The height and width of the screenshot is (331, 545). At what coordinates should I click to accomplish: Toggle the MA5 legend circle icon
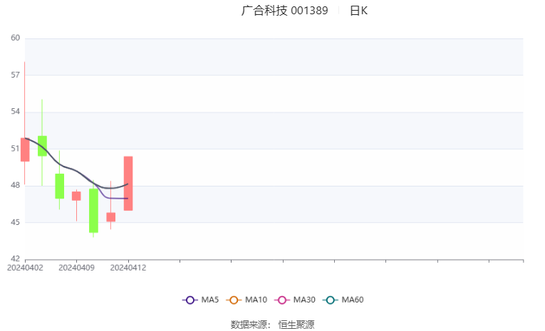190,300
